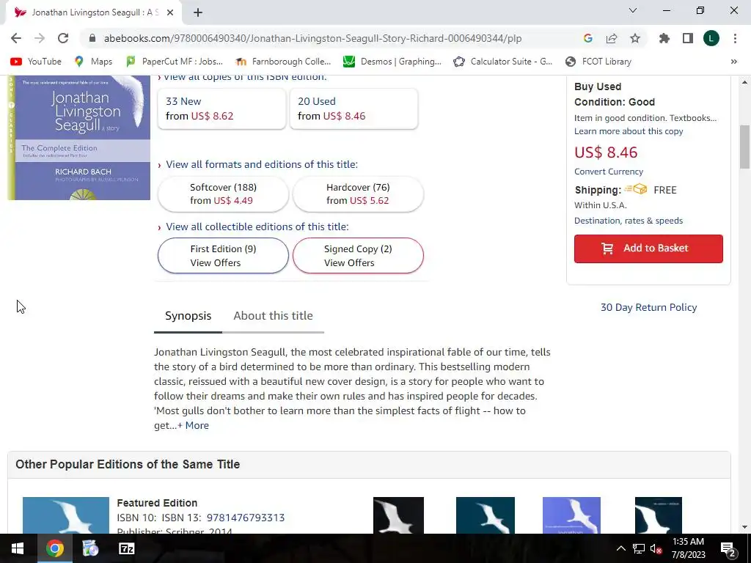Show hidden system tray icons
This screenshot has height=563, width=751.
tap(620, 548)
